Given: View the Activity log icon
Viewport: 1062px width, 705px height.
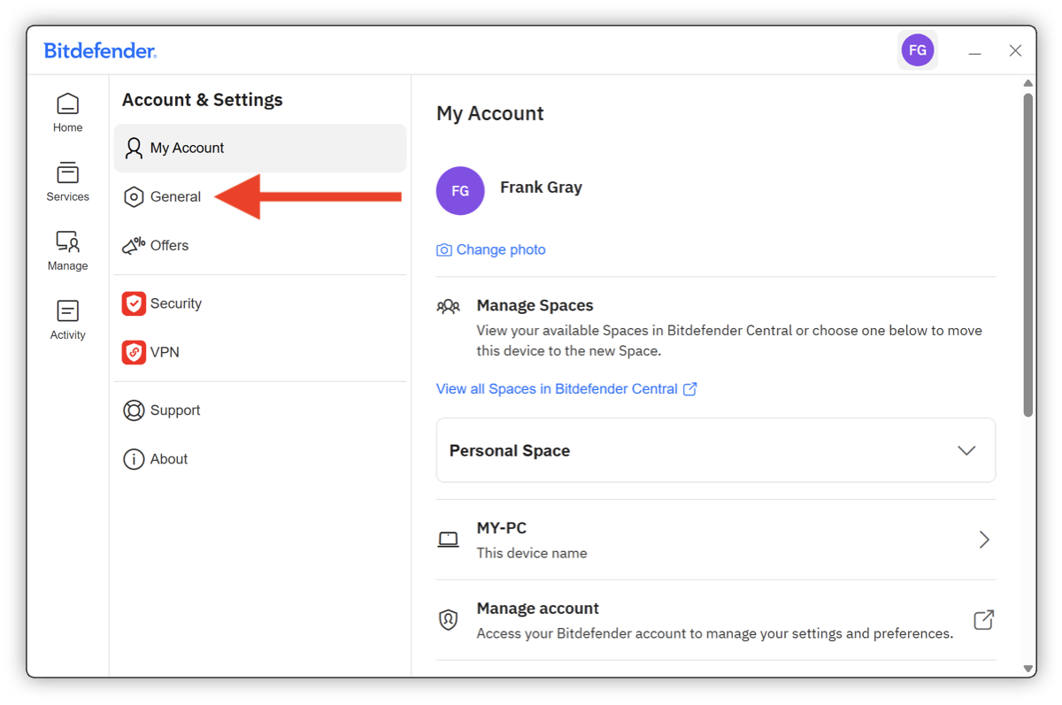Looking at the screenshot, I should click(x=67, y=310).
